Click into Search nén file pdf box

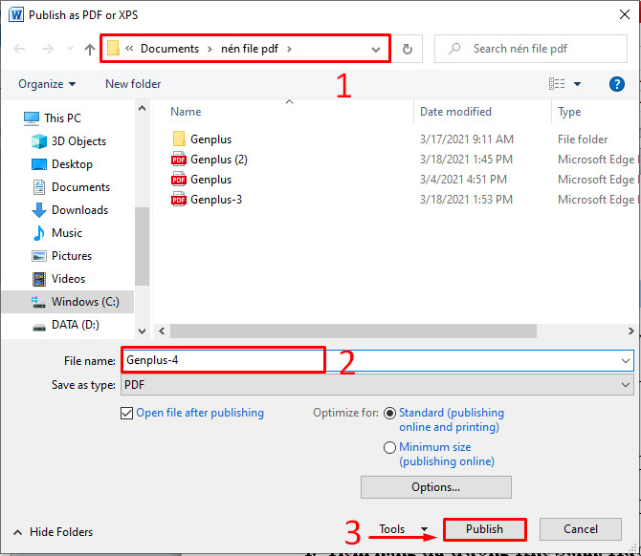coord(531,49)
